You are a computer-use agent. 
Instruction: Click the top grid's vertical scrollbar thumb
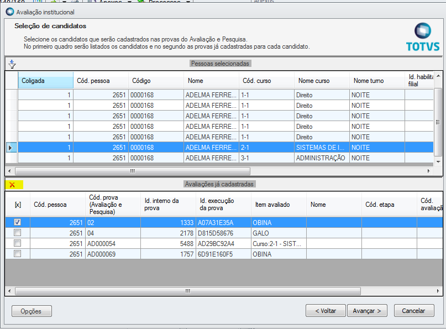pos(438,122)
